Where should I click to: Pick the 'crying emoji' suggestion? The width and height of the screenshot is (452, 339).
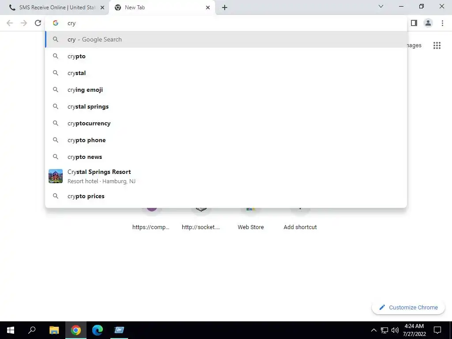226,90
